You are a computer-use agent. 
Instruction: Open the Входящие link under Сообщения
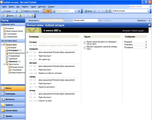[x=128, y=42]
